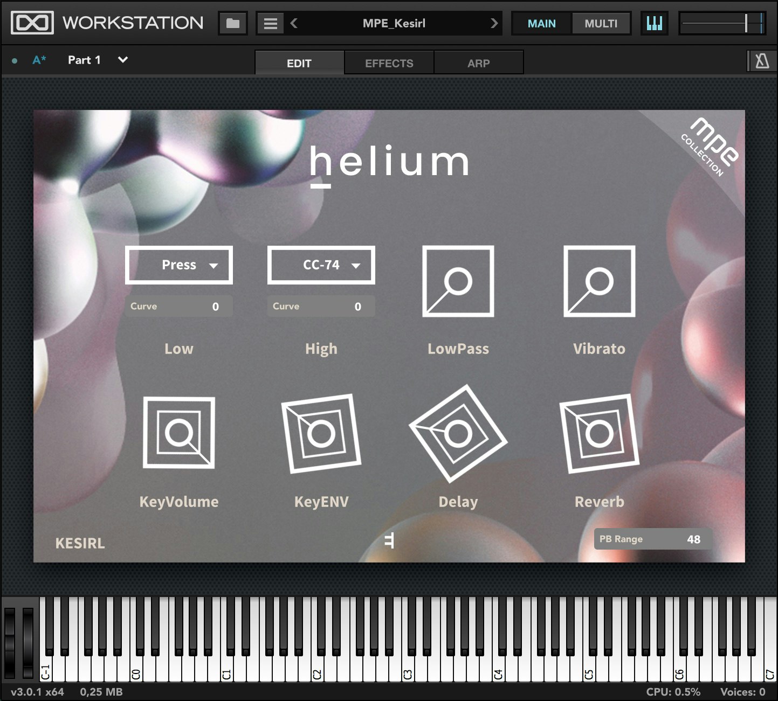The height and width of the screenshot is (701, 778).
Task: Open the preset browser folder icon
Action: [x=232, y=23]
